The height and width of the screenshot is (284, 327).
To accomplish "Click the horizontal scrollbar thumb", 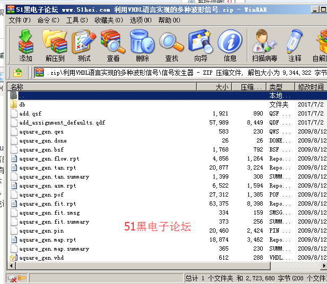I will 143,265.
